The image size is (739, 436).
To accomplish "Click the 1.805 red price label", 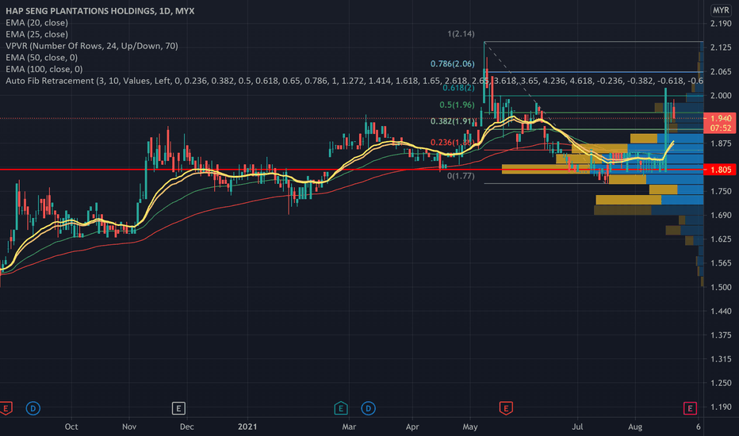I will coord(720,170).
